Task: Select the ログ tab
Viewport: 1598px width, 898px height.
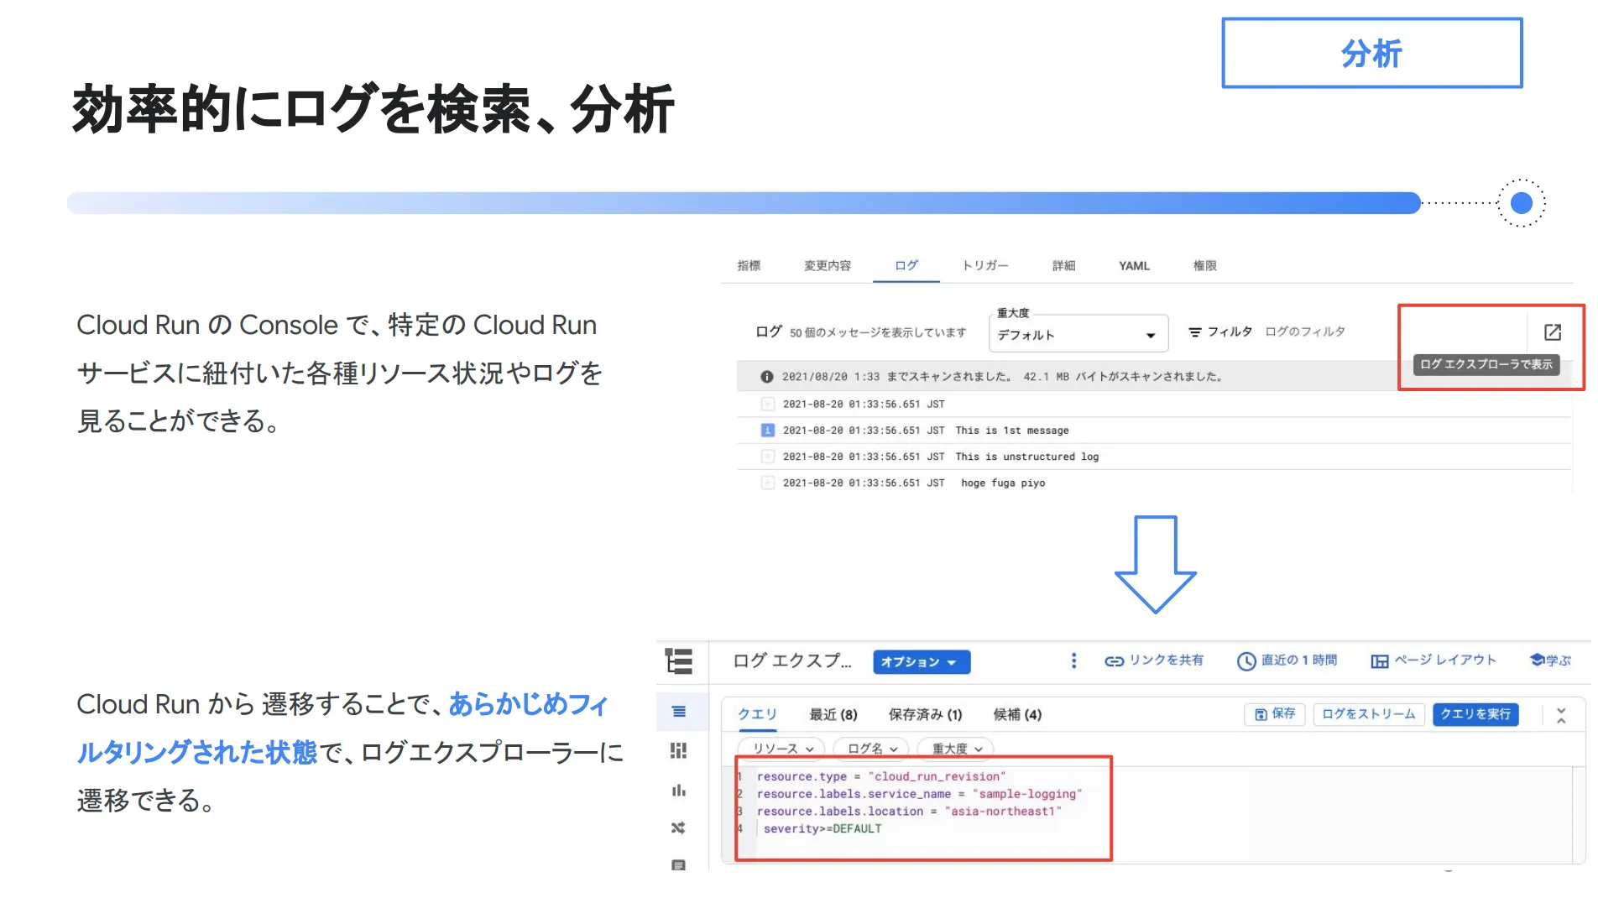Action: pyautogui.click(x=906, y=266)
